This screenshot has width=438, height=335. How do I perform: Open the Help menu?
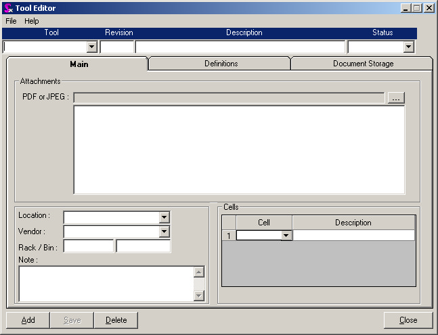32,21
